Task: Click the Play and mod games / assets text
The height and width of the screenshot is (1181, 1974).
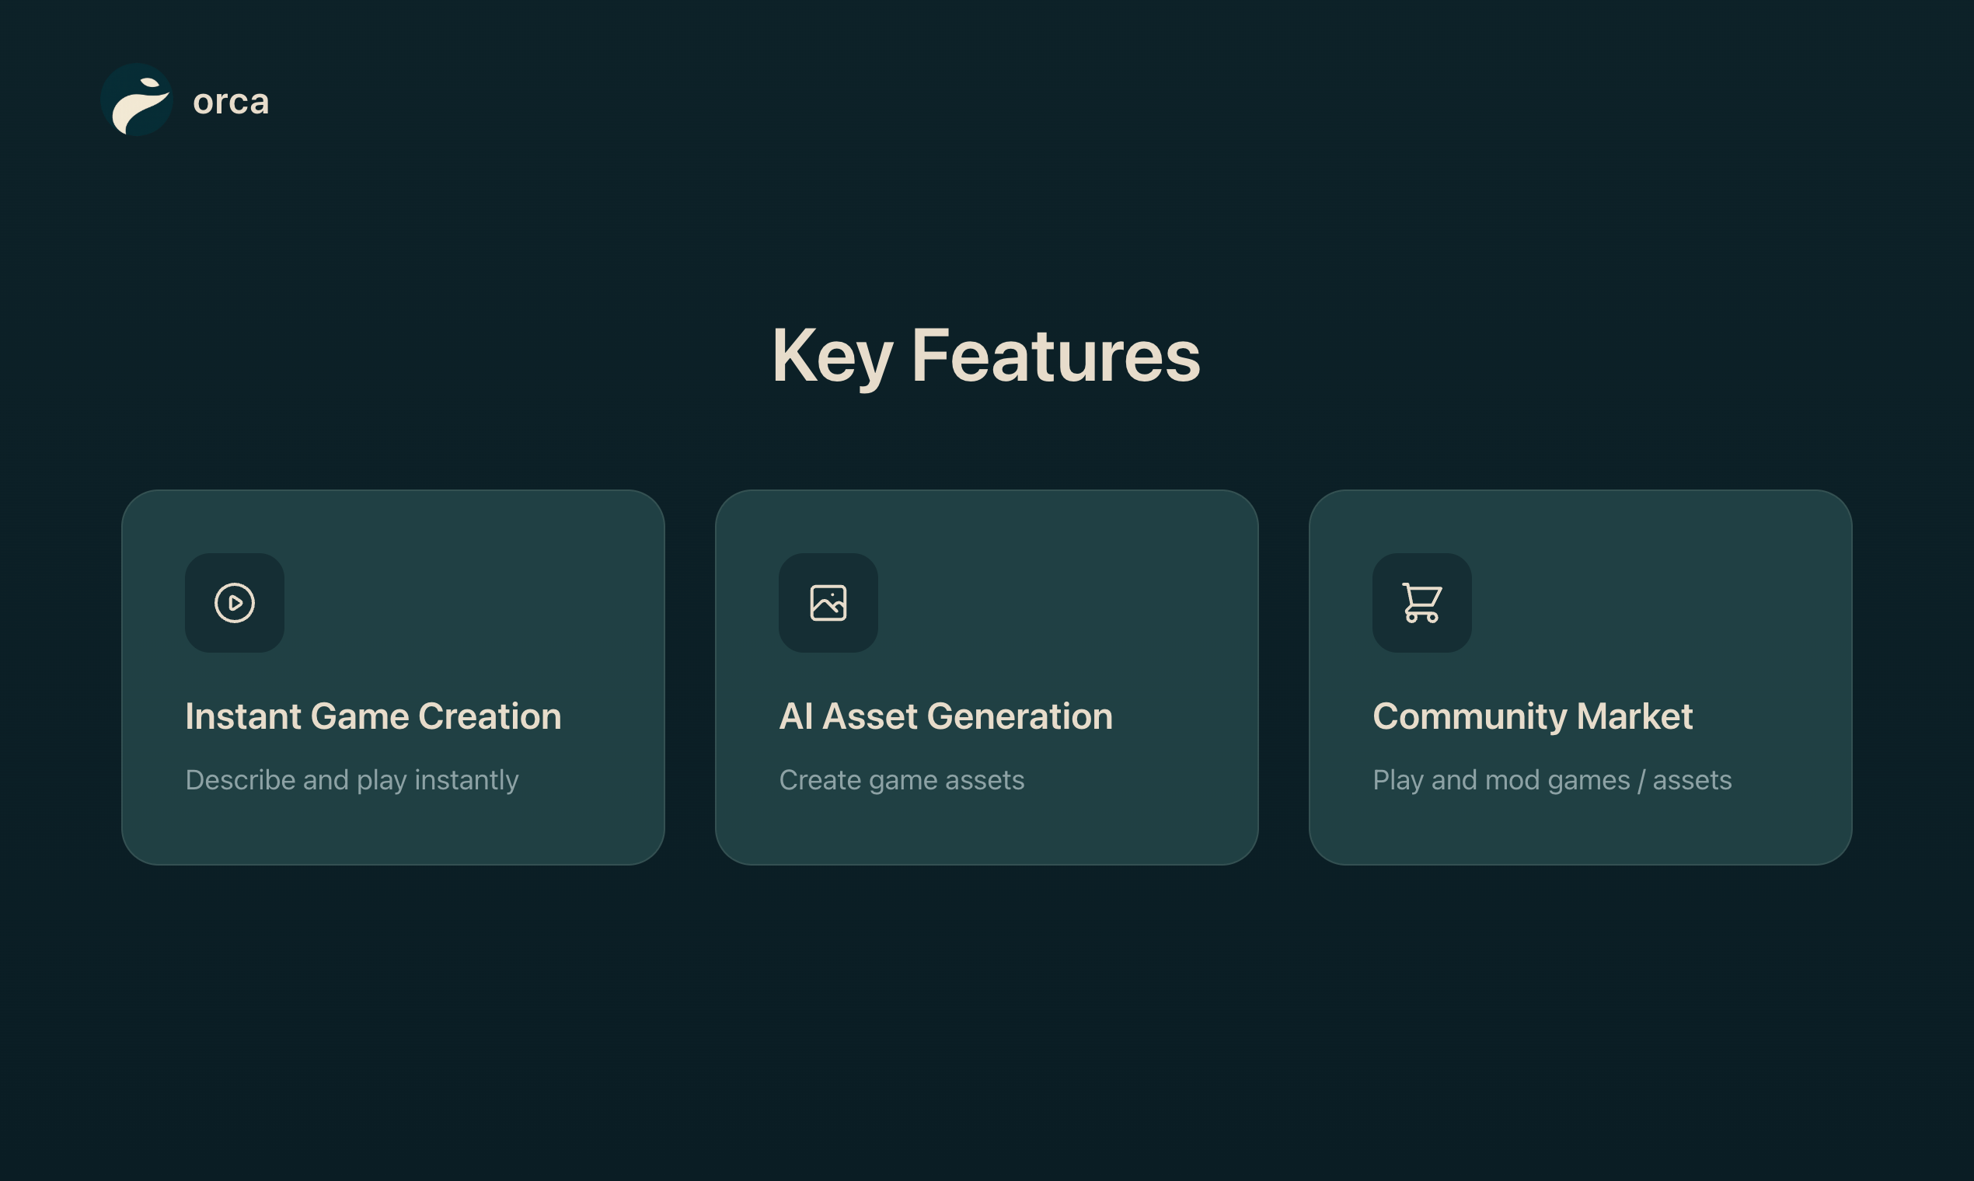Action: click(x=1552, y=781)
